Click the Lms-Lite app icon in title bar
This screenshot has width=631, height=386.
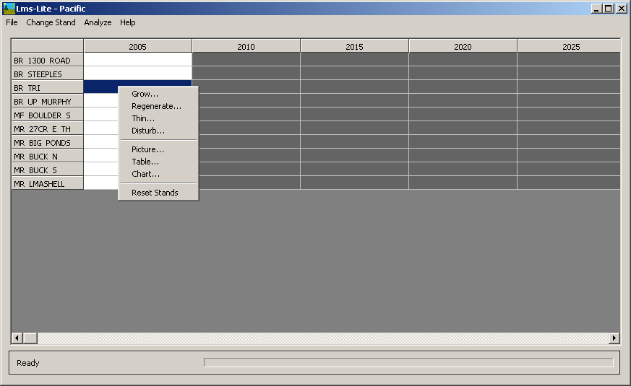click(9, 9)
